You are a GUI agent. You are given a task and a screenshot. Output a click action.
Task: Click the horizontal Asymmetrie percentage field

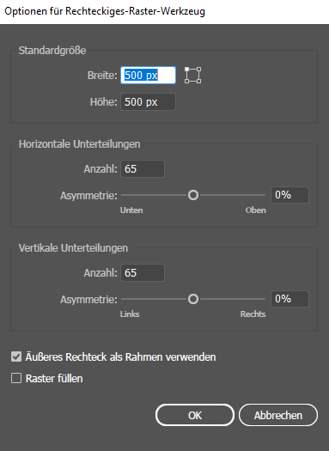pyautogui.click(x=289, y=195)
